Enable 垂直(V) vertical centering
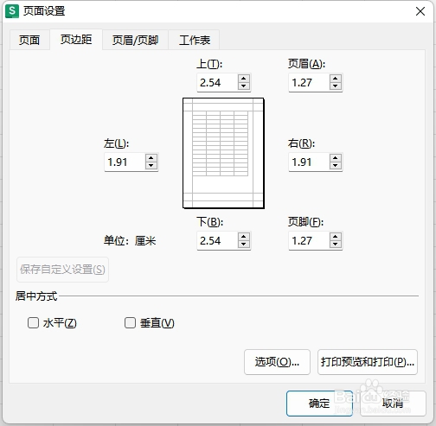 click(x=130, y=323)
